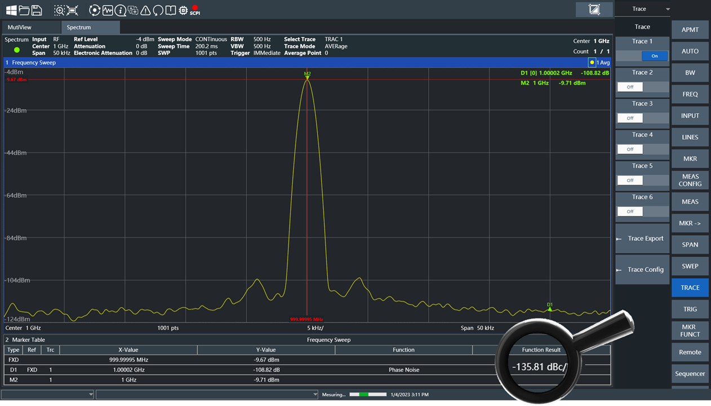711x406 pixels.
Task: Click the Marker Table title bar
Action: pos(307,340)
